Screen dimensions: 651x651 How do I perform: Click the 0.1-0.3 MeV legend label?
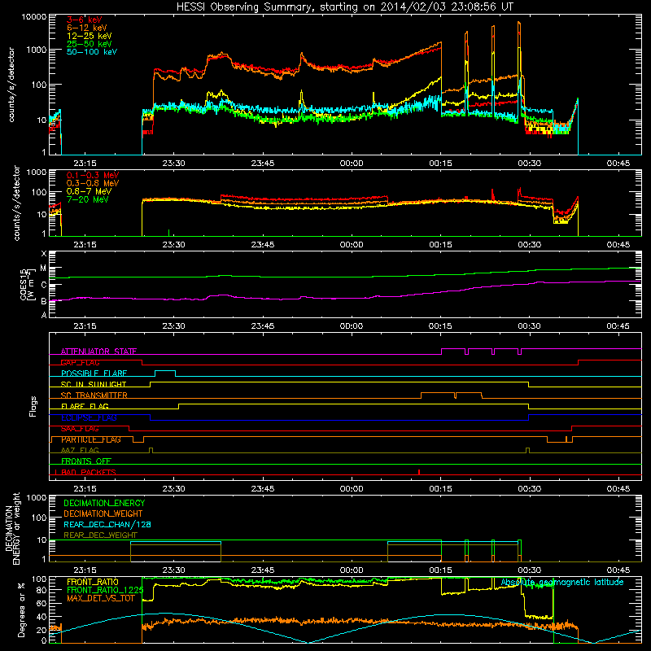pyautogui.click(x=93, y=175)
